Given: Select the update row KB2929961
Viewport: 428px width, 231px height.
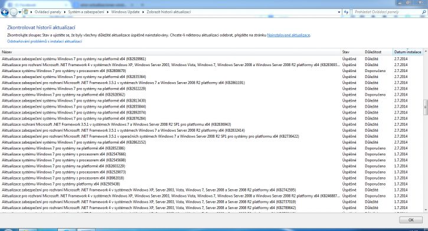Looking at the screenshot, I should (x=211, y=59).
